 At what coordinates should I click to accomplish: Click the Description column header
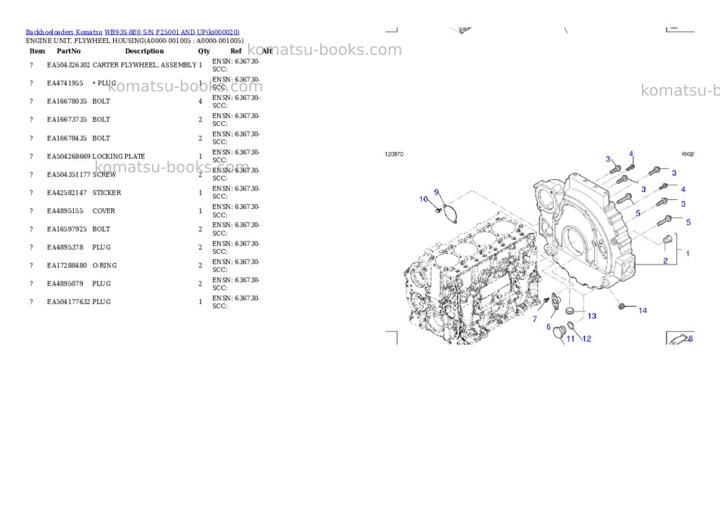[x=144, y=51]
